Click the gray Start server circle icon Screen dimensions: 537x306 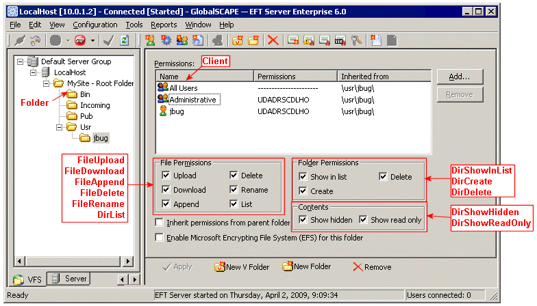click(x=55, y=41)
